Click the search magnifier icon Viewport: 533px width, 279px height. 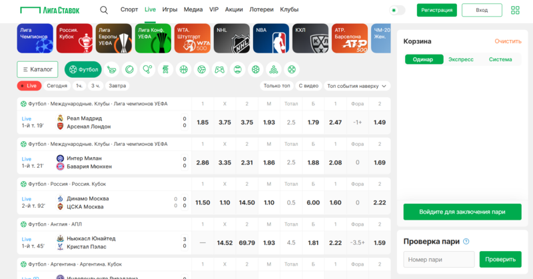[x=104, y=10]
